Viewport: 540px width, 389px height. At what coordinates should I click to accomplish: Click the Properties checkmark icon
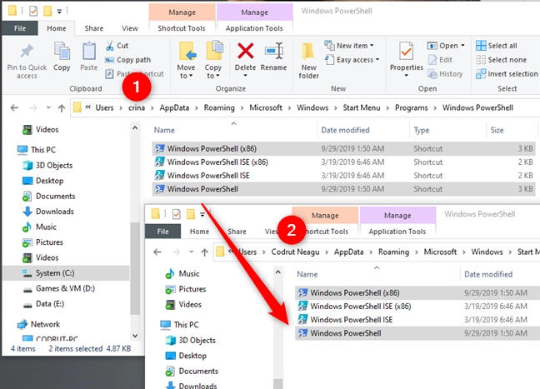(x=407, y=52)
